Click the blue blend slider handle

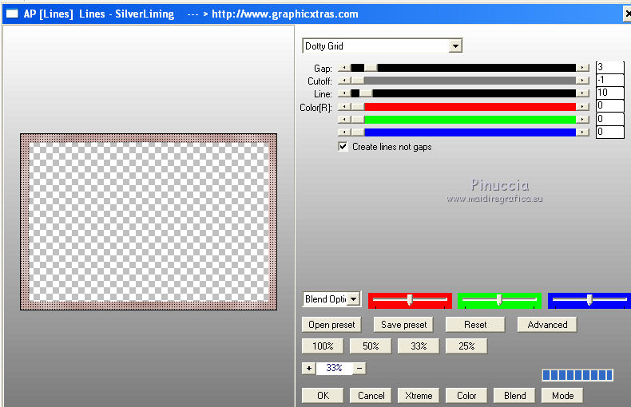(589, 299)
